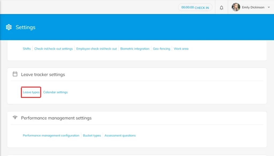Viewport: 274px width, 156px height.
Task: Click the Leave tracker calendar icon
Action: 15,74
